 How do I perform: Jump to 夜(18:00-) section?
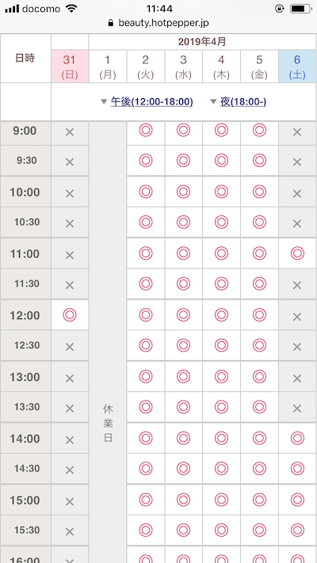click(x=243, y=102)
